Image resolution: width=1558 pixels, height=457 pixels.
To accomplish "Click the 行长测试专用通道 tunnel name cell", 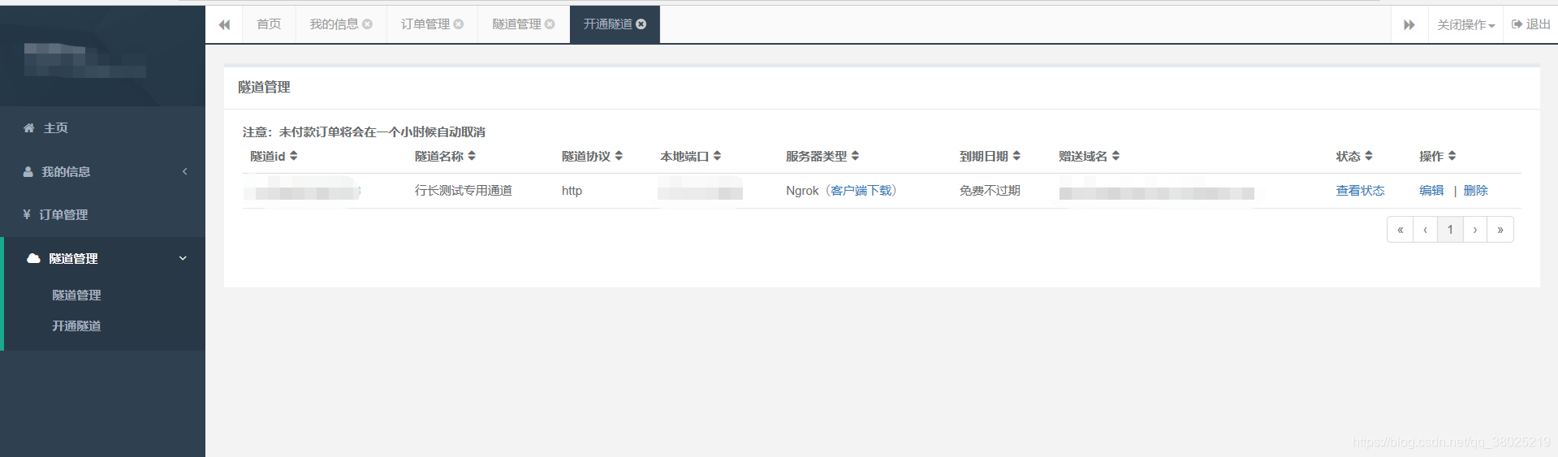I will [x=464, y=191].
